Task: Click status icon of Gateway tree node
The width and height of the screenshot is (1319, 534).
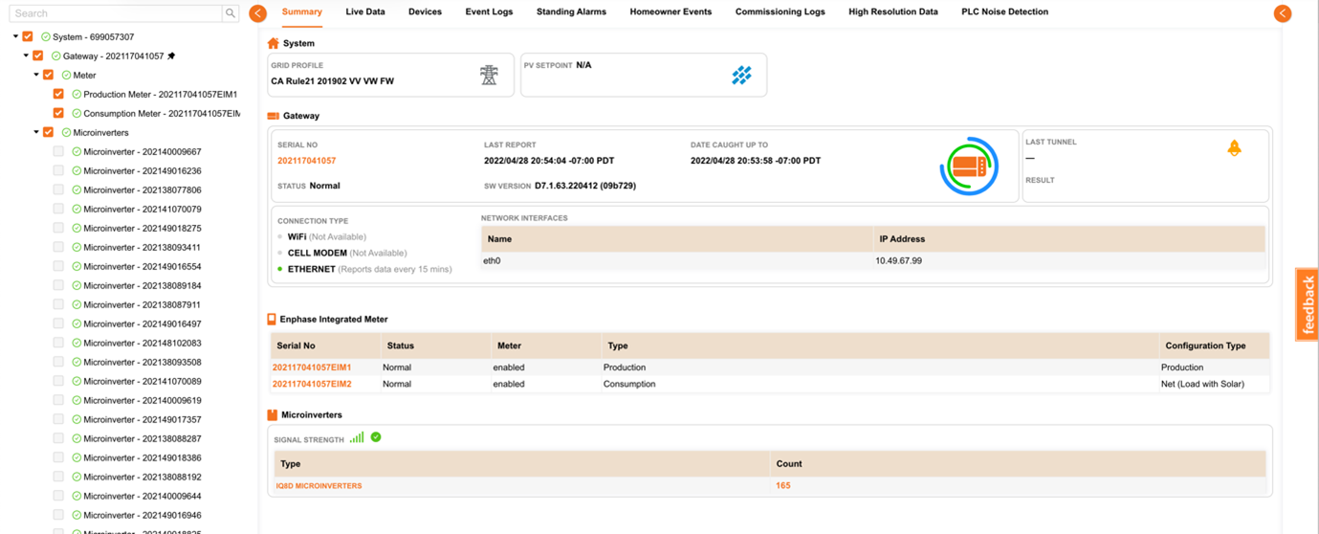Action: pos(56,56)
